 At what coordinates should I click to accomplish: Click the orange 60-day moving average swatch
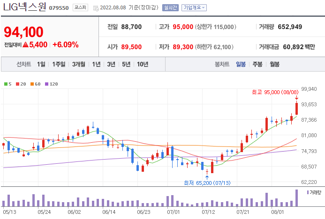[x=32, y=84]
